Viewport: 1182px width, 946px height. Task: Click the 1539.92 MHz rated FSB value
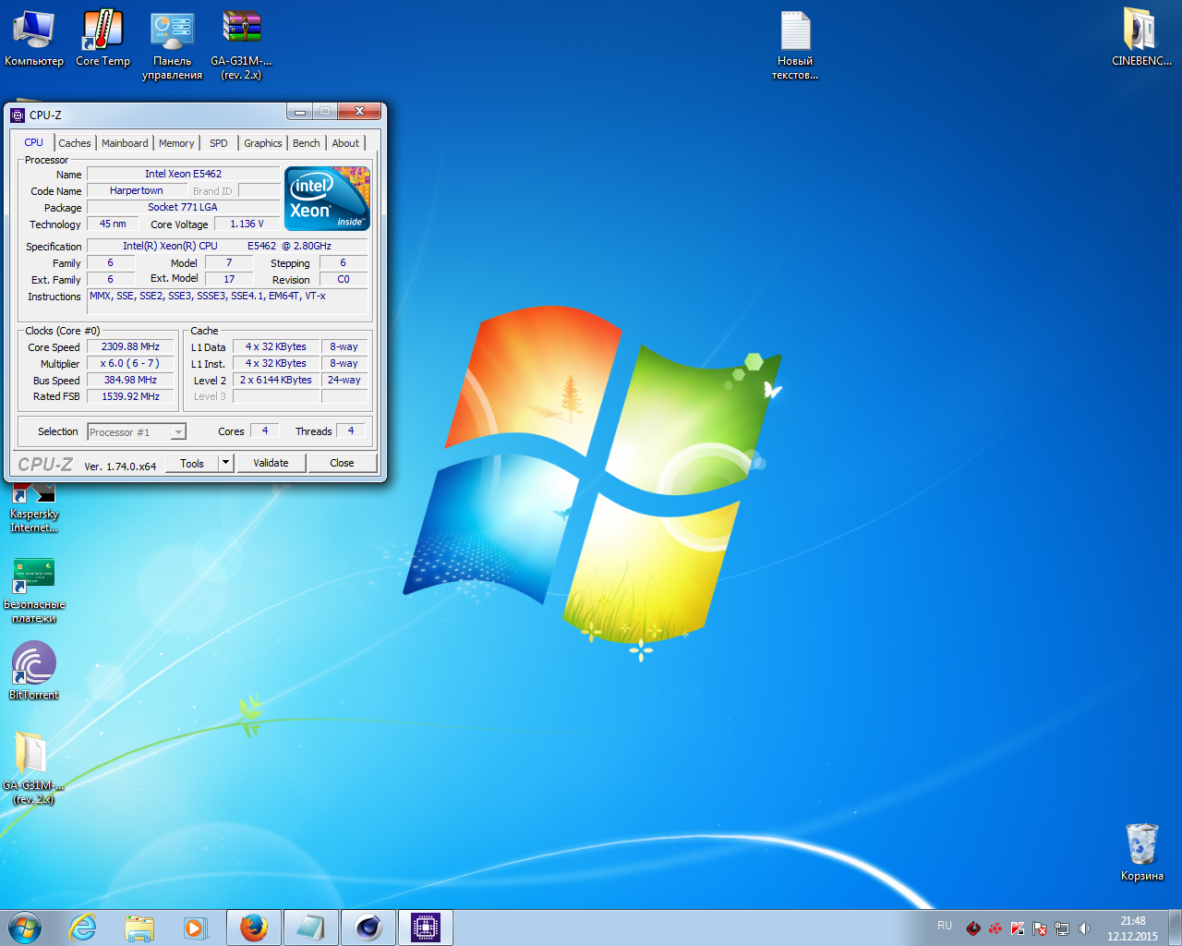130,396
